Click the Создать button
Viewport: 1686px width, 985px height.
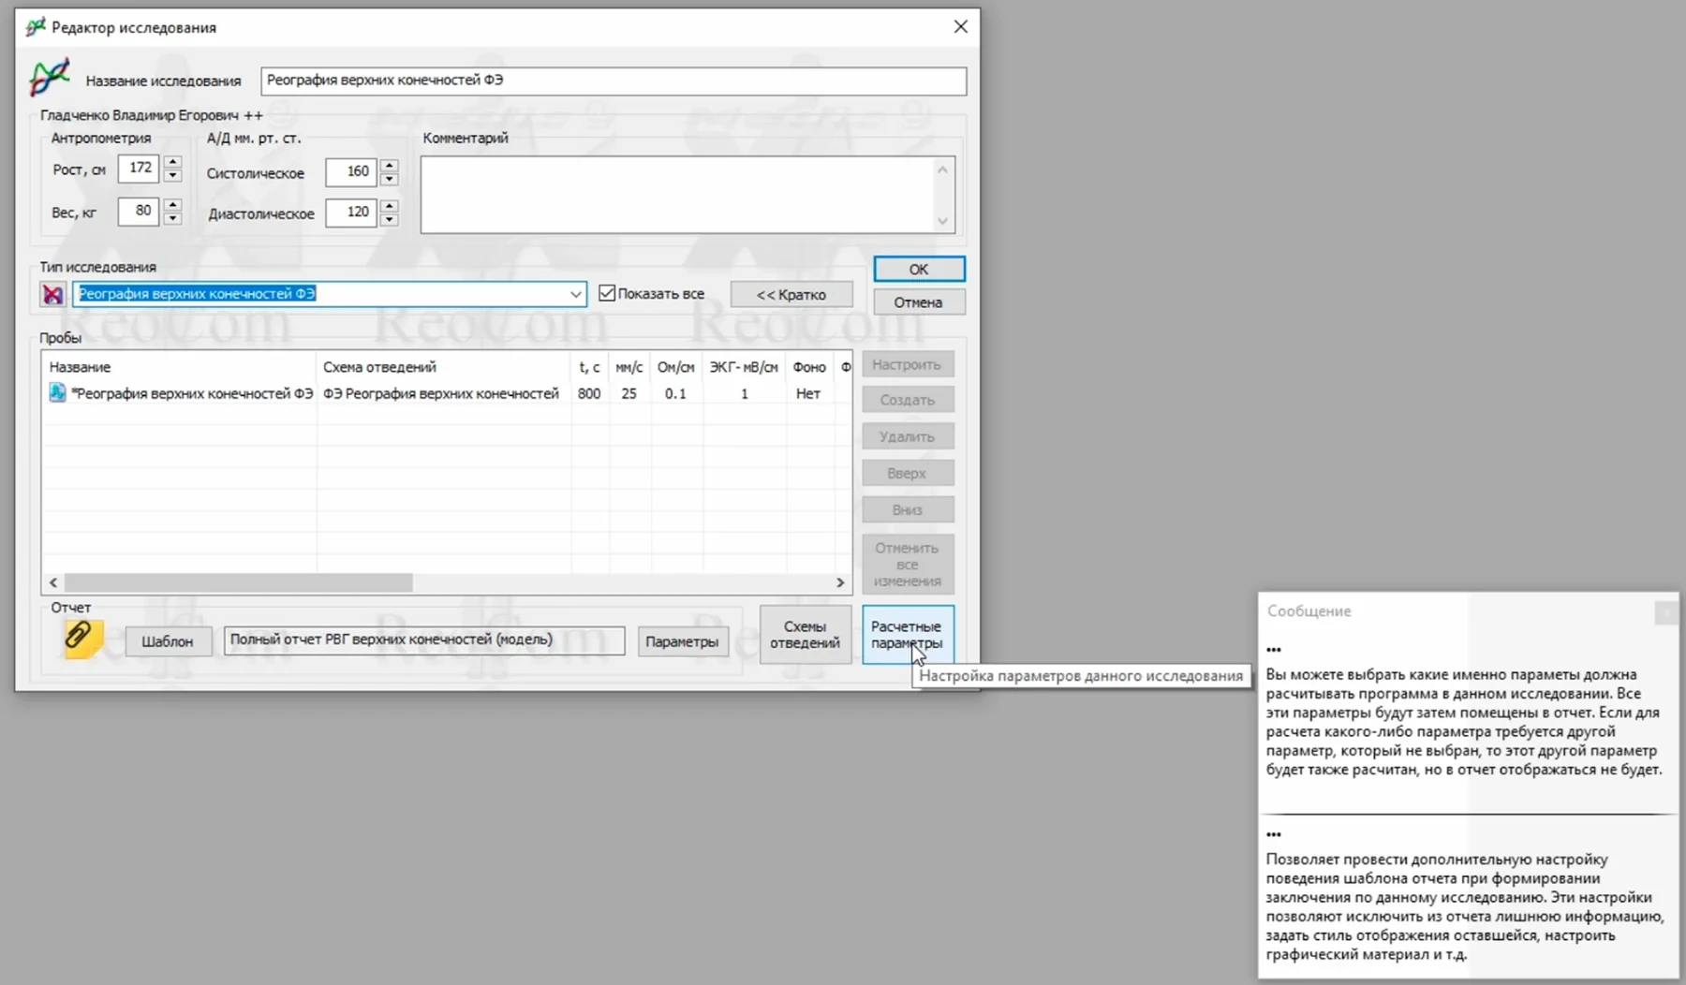point(908,400)
